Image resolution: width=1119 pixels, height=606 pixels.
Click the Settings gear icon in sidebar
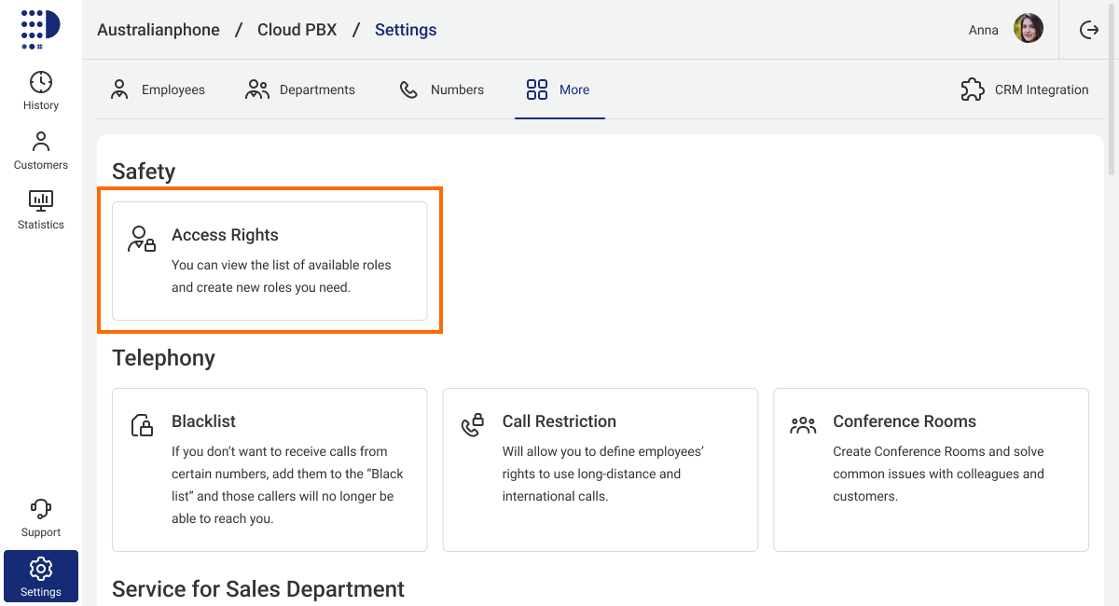click(41, 569)
